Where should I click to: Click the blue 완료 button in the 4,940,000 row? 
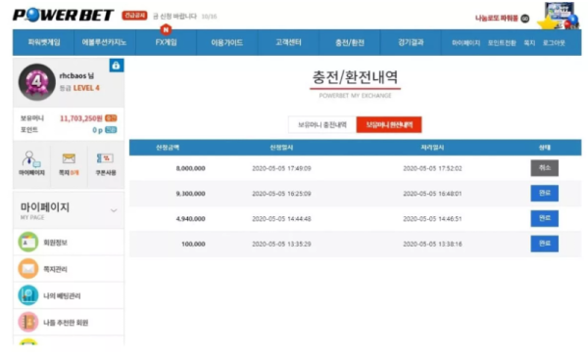tap(545, 218)
